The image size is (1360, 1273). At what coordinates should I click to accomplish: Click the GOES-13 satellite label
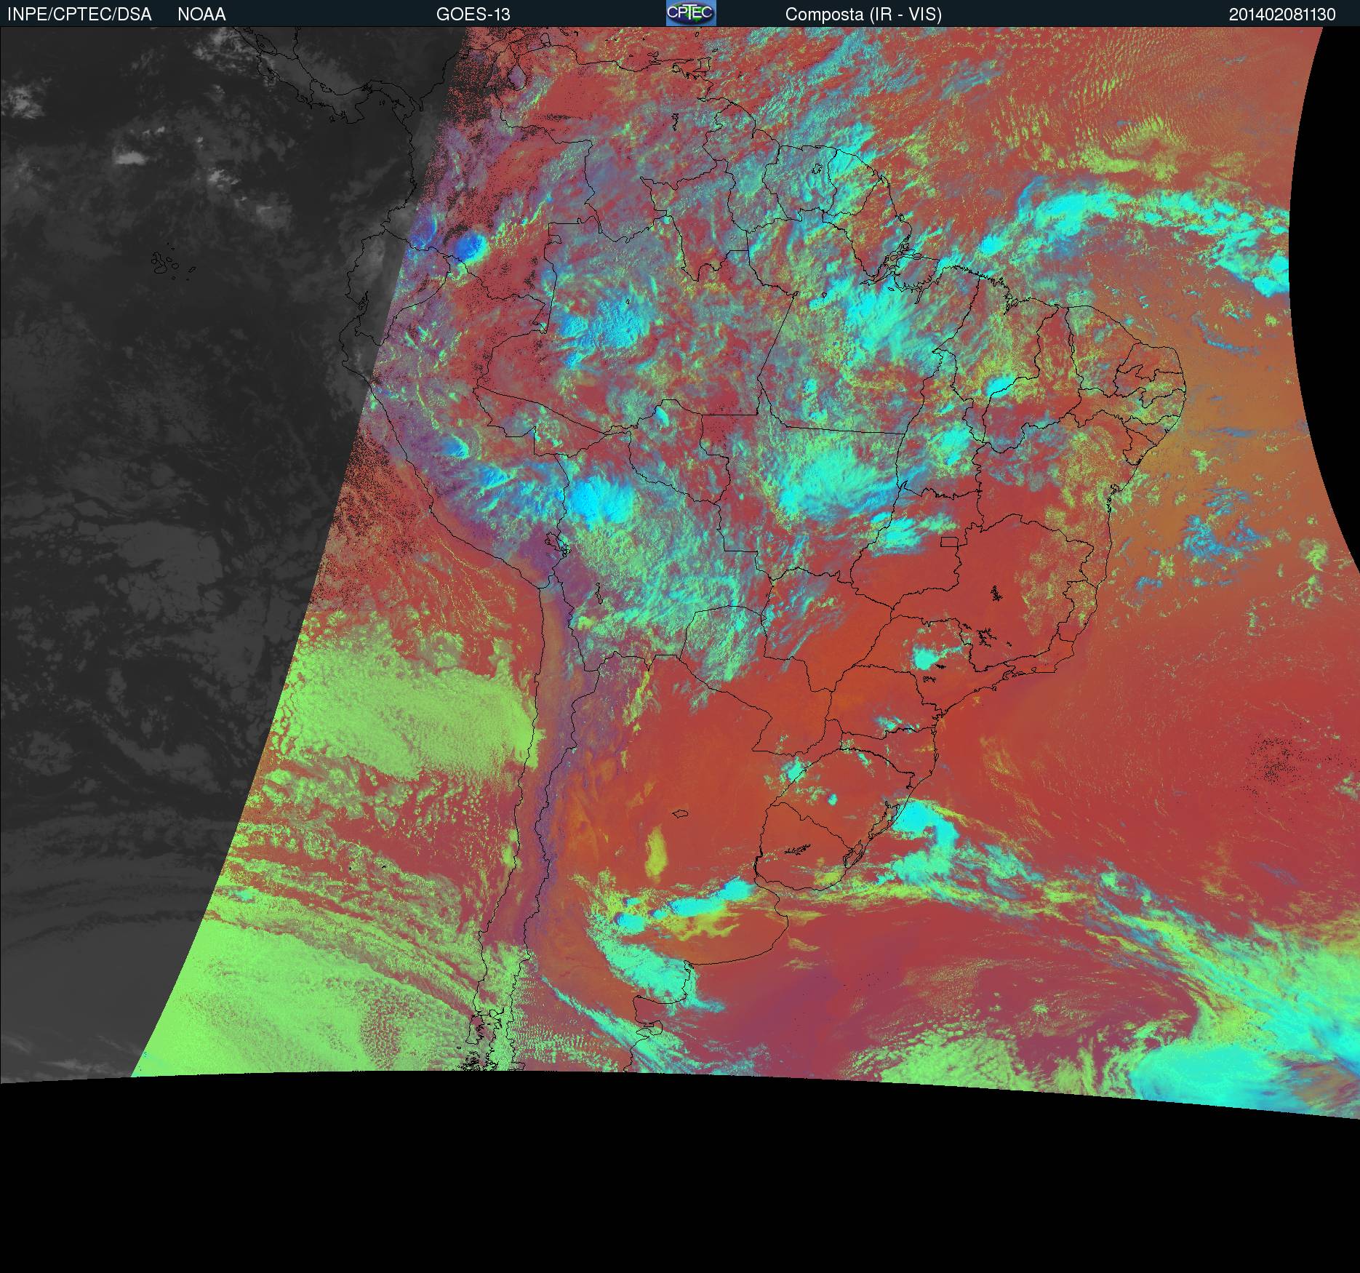click(473, 15)
